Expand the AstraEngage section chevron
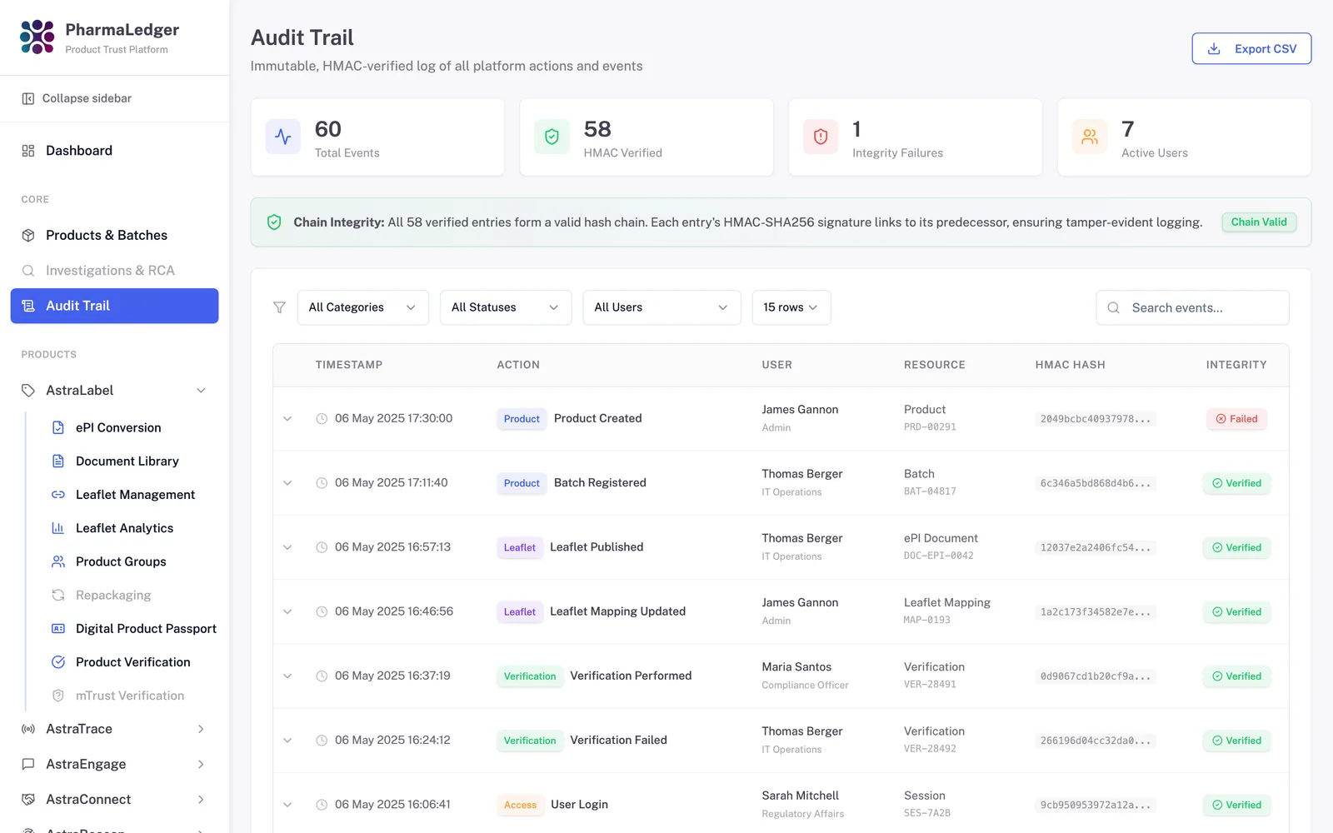 coord(201,764)
